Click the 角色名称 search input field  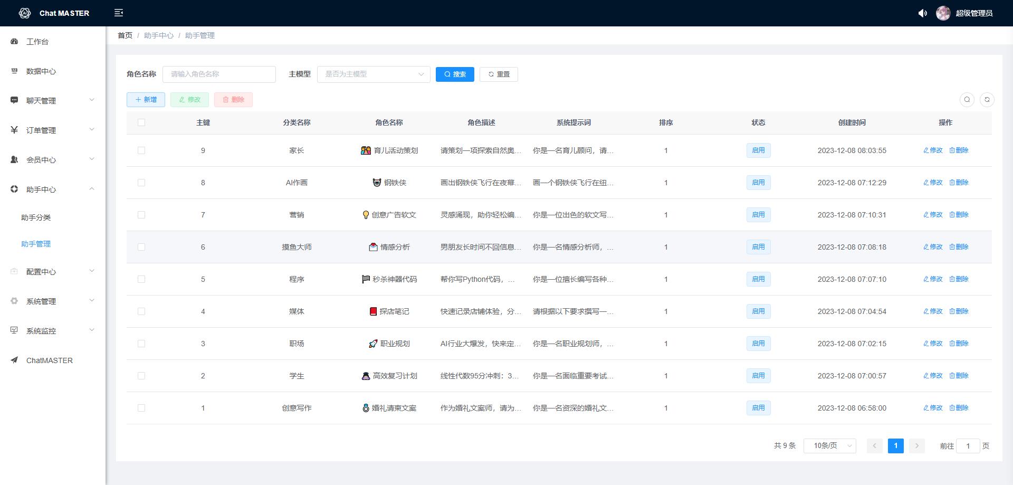tap(219, 74)
